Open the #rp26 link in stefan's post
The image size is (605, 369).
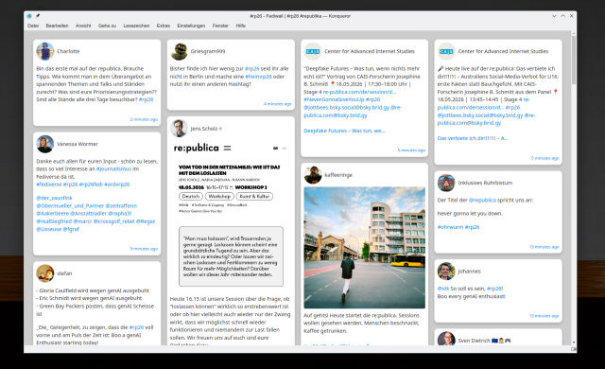tap(136, 327)
